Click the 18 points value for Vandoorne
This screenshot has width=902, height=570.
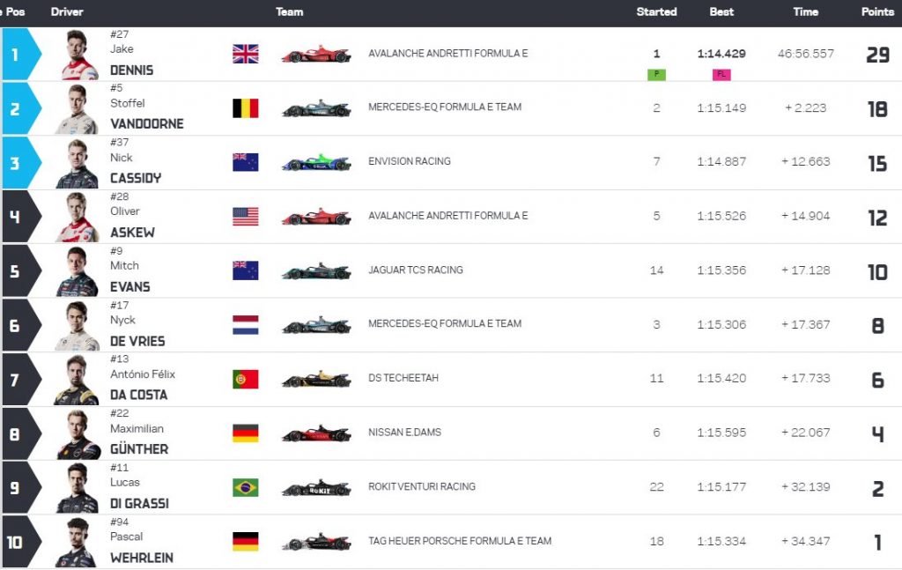coord(878,109)
